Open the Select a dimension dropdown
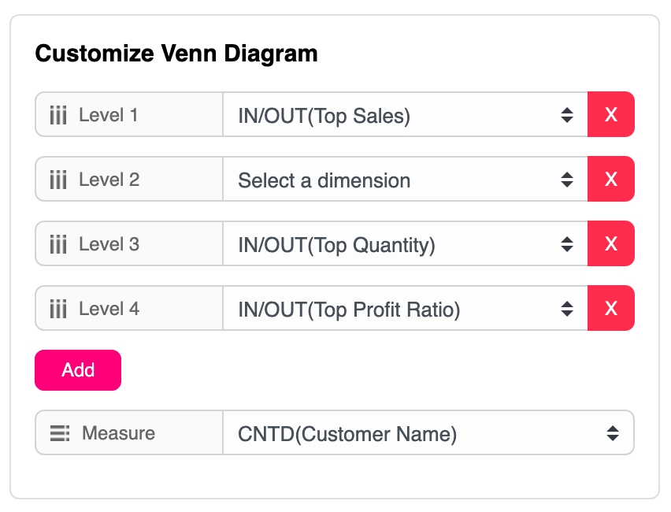This screenshot has height=512, width=671. (405, 180)
